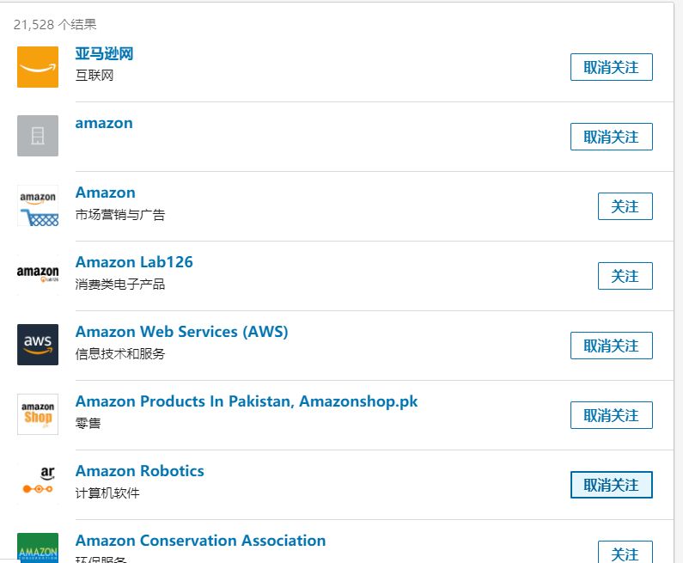Follow Amazon Lab126 with its 关注 button

pyautogui.click(x=625, y=276)
